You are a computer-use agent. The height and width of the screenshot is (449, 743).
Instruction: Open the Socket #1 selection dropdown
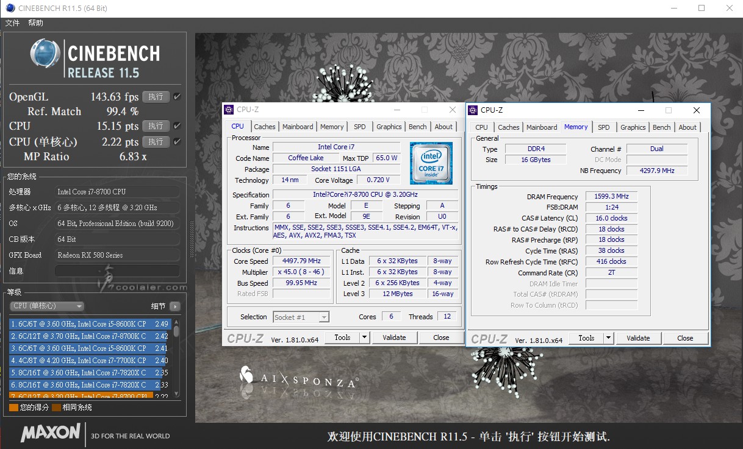tap(301, 317)
